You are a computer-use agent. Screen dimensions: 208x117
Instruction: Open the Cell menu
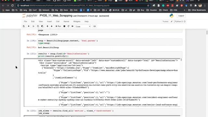(x=58, y=21)
